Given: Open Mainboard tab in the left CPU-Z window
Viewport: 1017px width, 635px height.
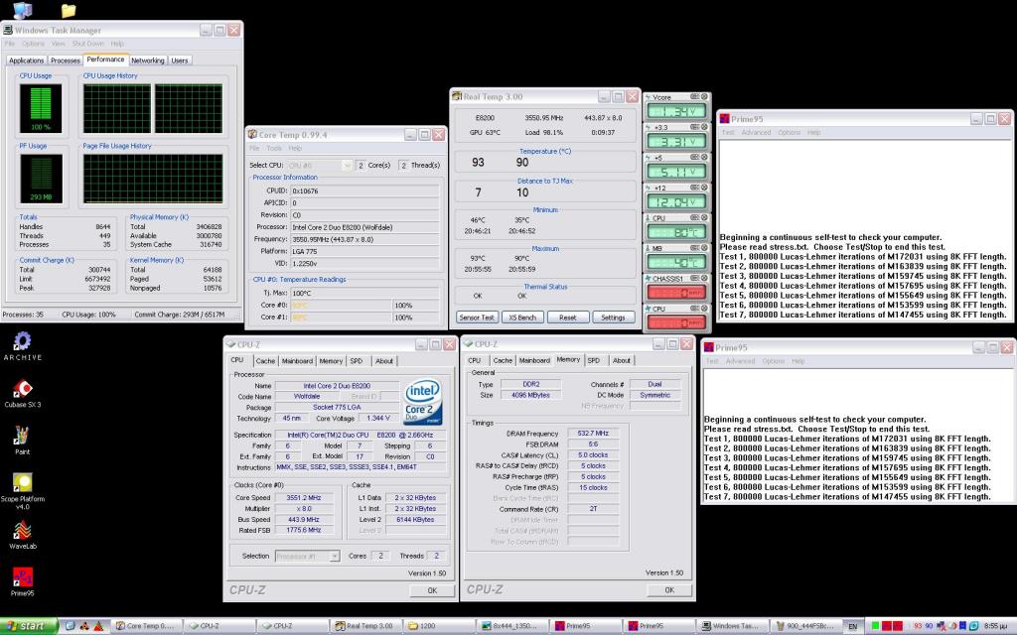Looking at the screenshot, I should click(x=297, y=361).
